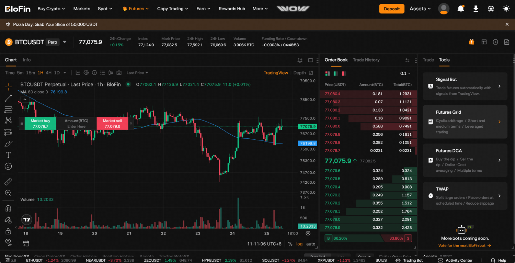Switch to the Trade History tab
This screenshot has width=515, height=263.
[366, 60]
